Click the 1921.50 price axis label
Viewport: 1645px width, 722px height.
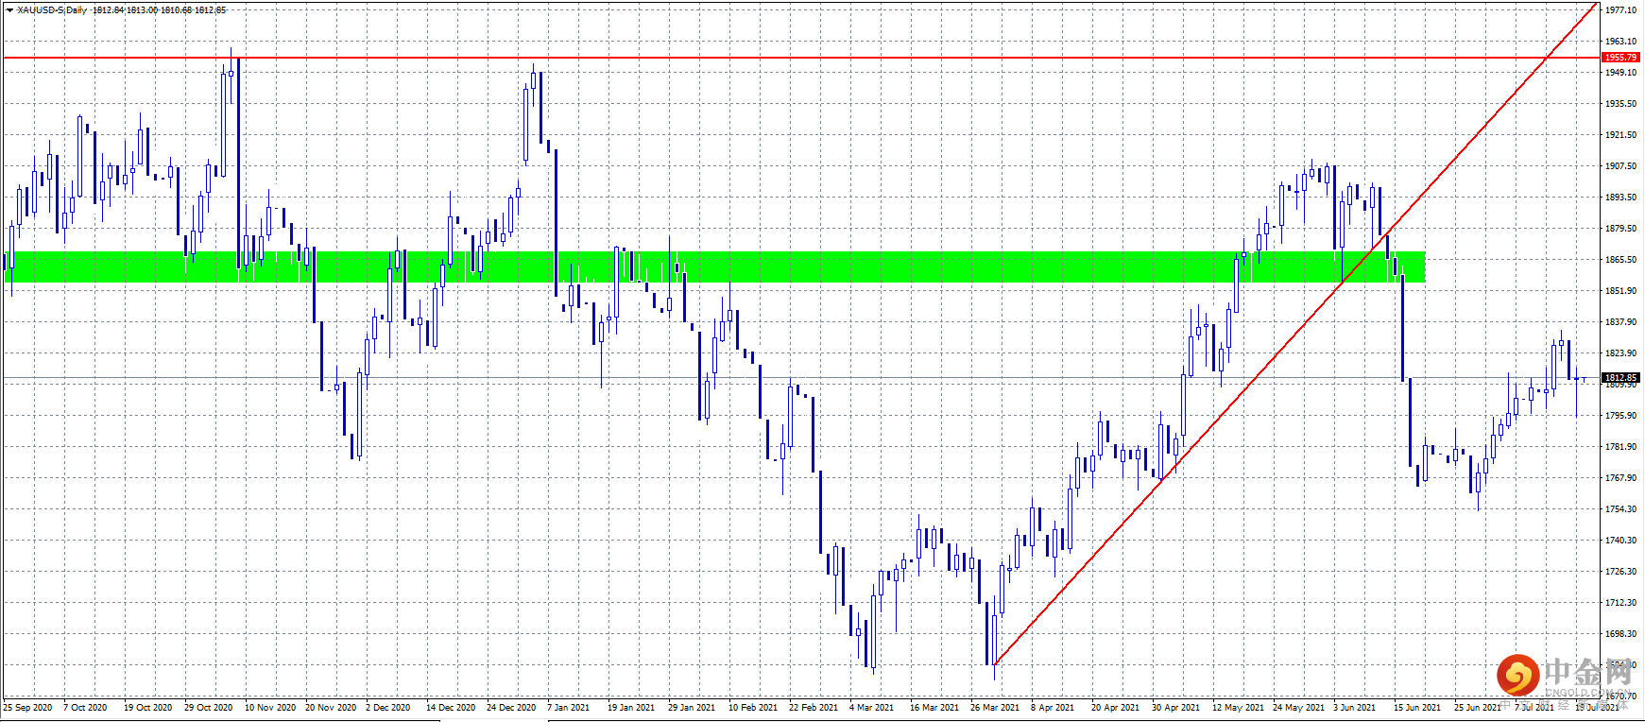(x=1620, y=135)
